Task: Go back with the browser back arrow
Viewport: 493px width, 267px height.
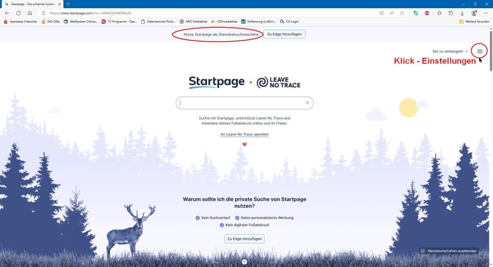Action: [7, 13]
